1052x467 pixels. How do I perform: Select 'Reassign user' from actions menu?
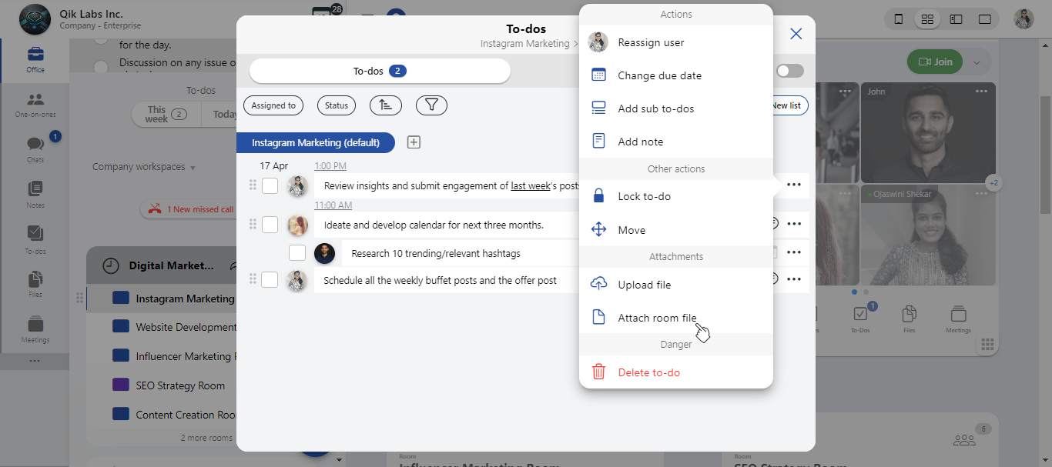(651, 42)
